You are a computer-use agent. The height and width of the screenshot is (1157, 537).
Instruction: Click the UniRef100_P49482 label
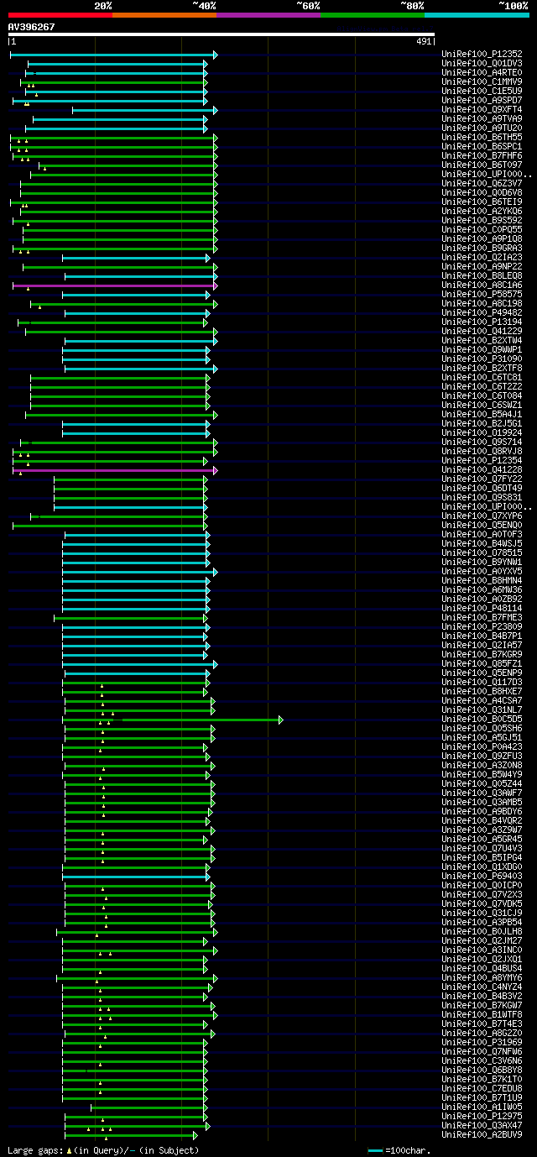482,313
